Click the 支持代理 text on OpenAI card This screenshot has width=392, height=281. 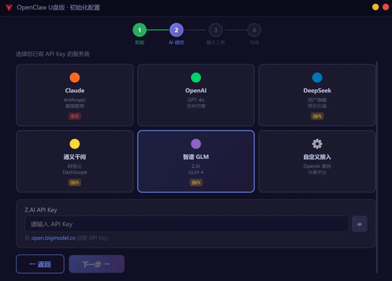(x=196, y=106)
